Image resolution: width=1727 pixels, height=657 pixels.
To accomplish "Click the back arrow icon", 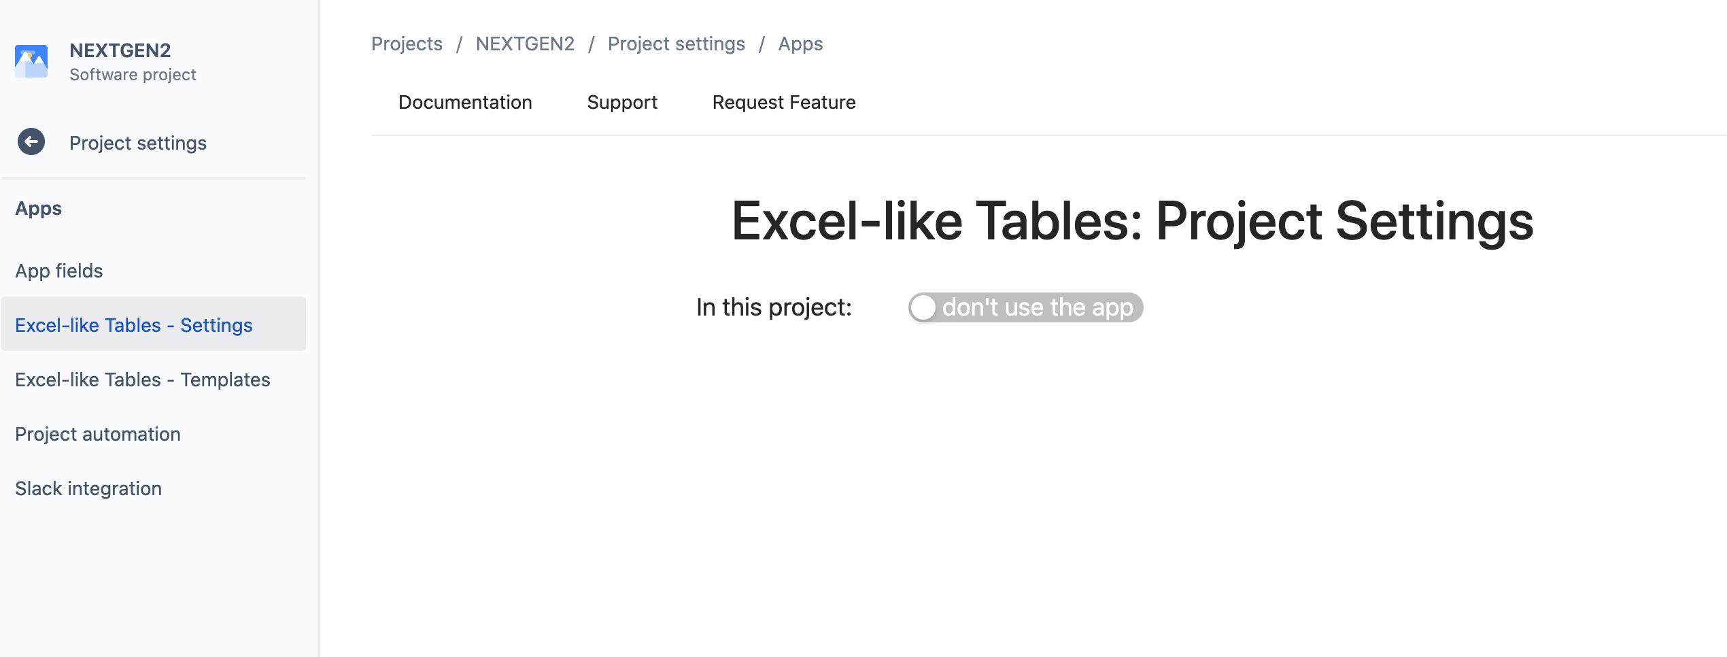I will click(x=31, y=142).
